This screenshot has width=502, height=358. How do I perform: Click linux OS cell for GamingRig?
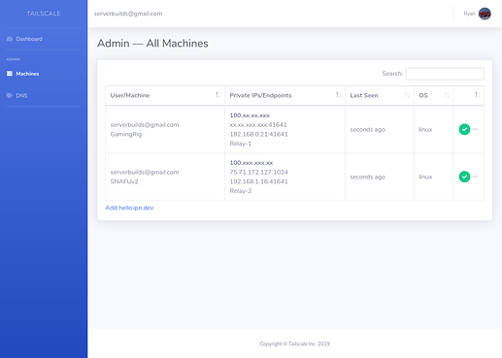(x=425, y=129)
